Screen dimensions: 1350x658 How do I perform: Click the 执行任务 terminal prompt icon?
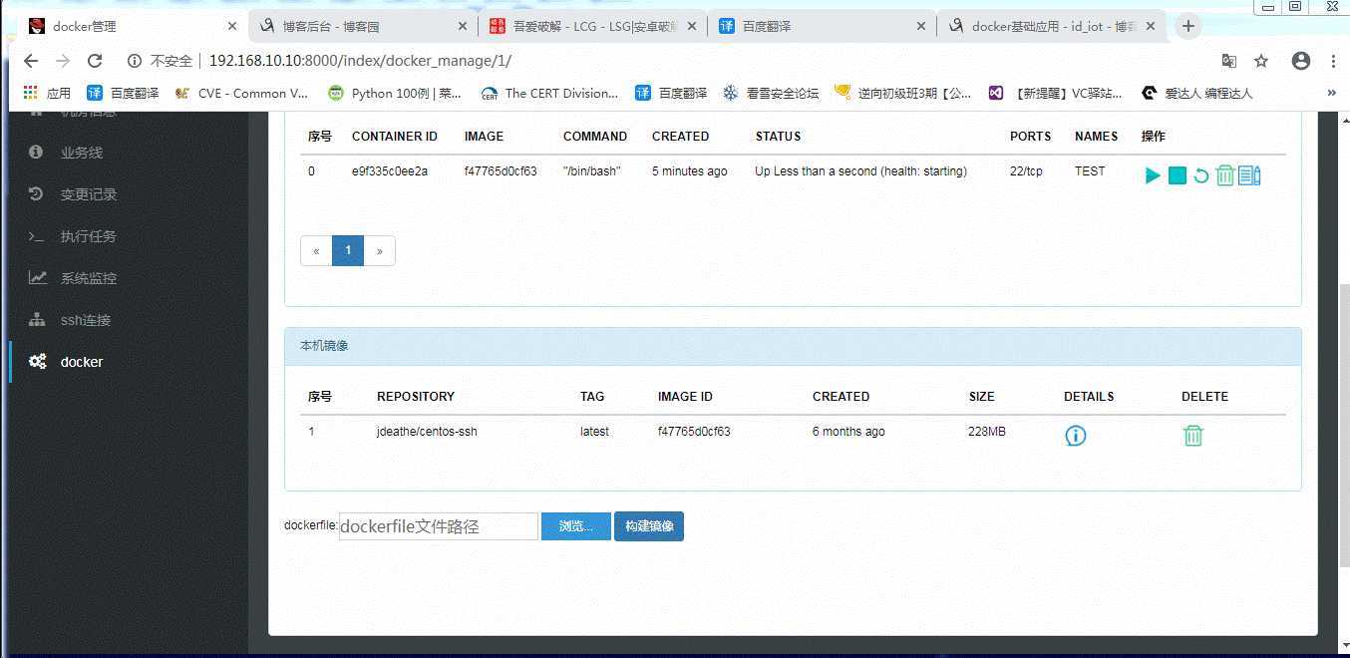[x=37, y=236]
